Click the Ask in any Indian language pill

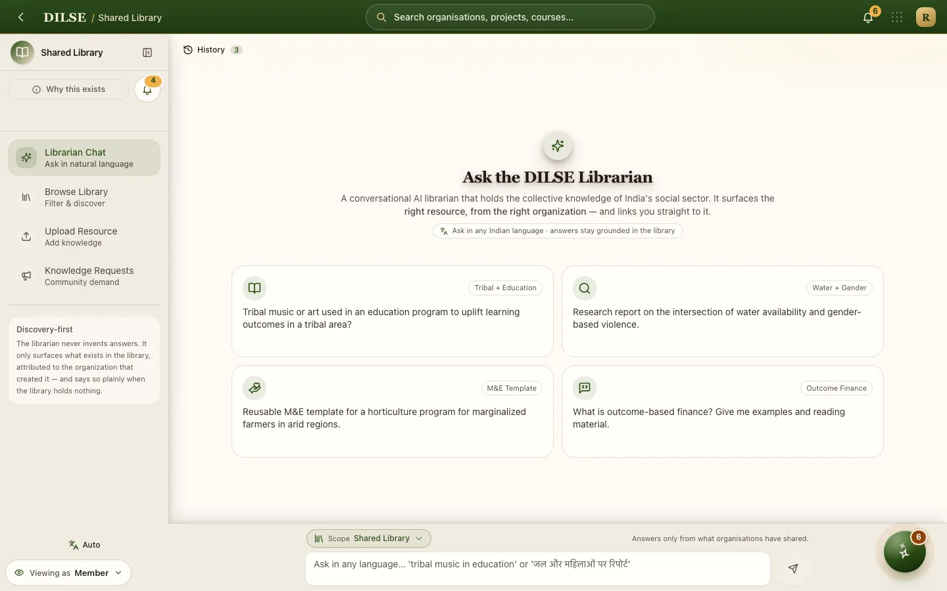558,230
